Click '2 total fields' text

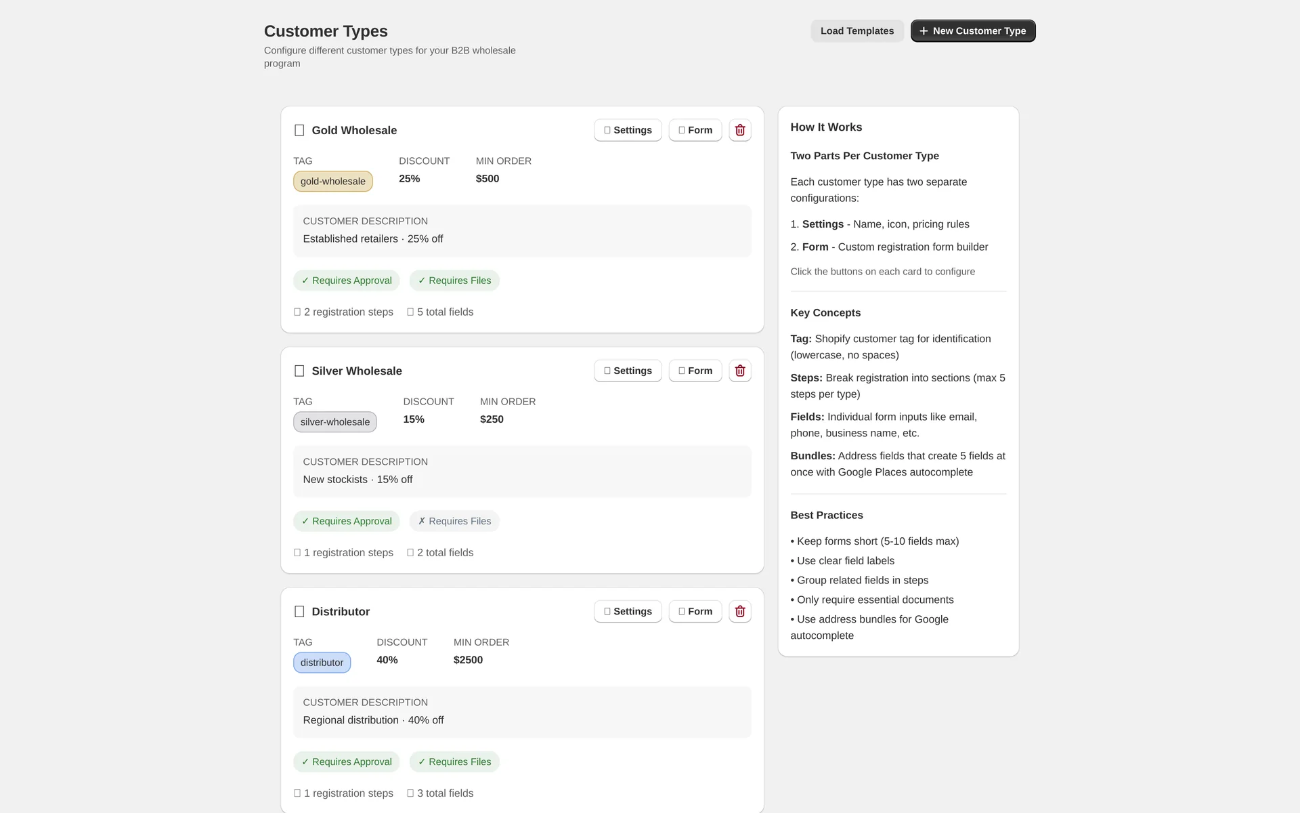pos(440,552)
